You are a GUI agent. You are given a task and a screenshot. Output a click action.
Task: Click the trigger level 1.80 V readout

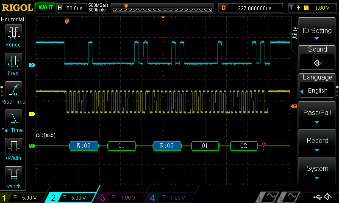322,8
